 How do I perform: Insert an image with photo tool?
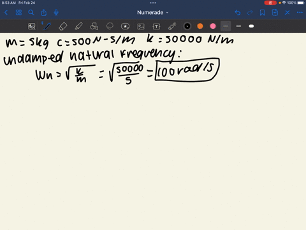[141, 26]
